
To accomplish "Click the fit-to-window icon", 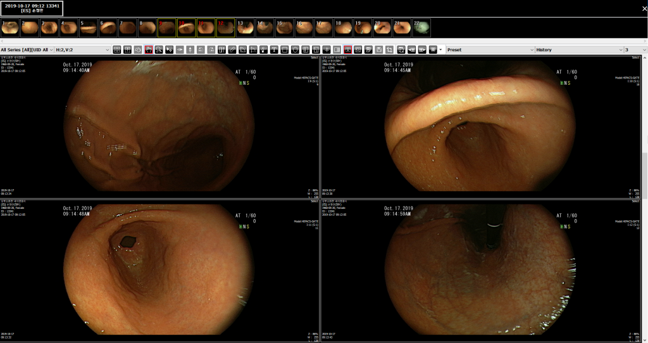I will (x=127, y=49).
